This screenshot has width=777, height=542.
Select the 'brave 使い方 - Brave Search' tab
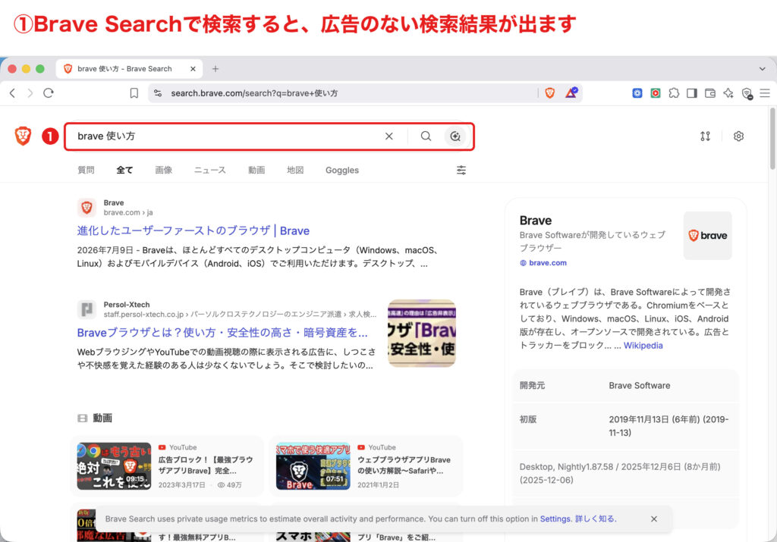point(129,69)
